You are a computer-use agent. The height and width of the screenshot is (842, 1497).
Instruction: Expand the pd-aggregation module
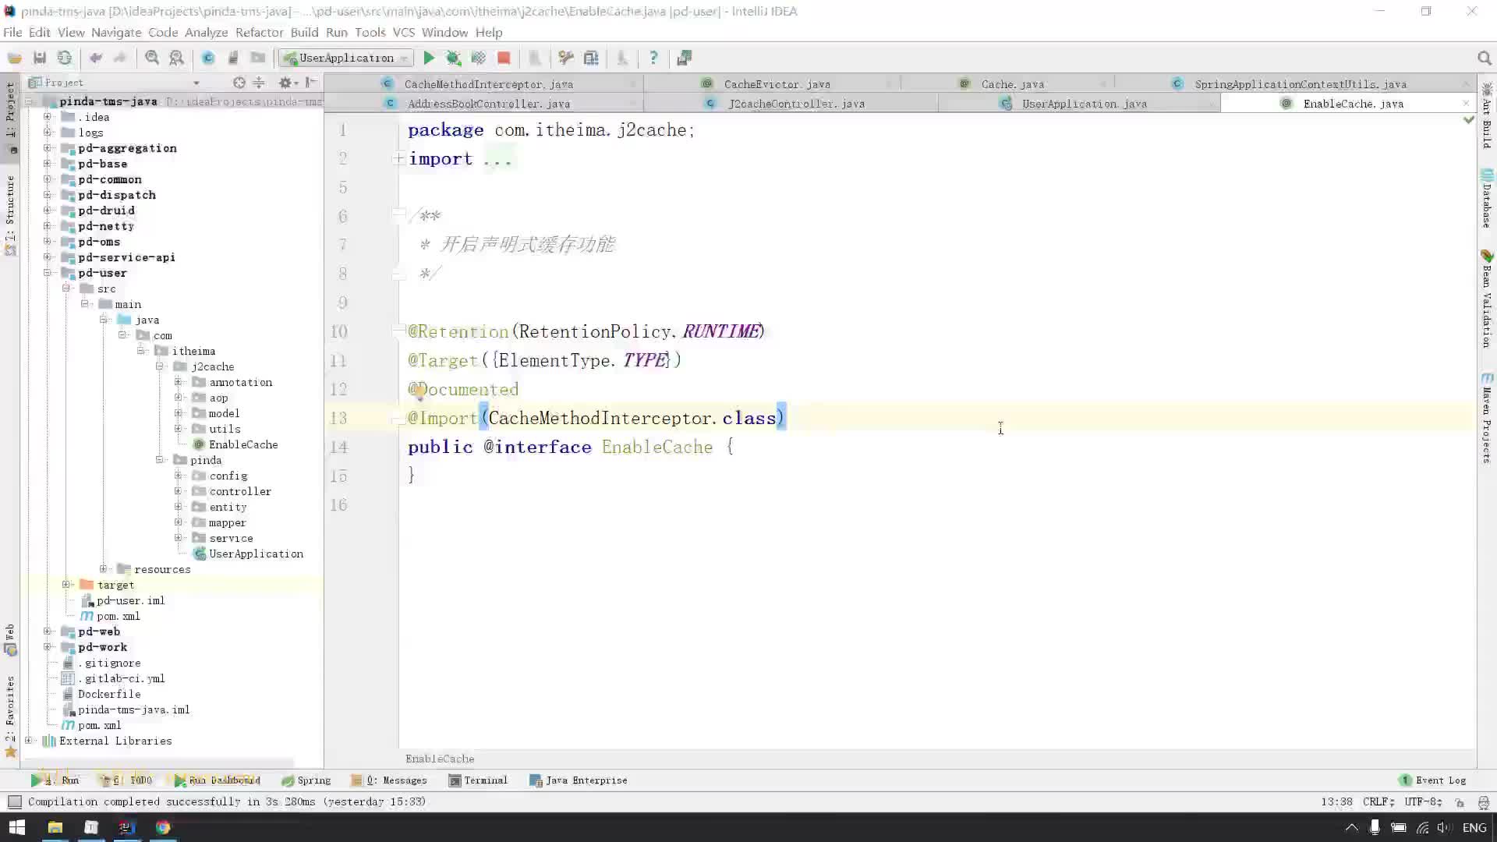48,148
